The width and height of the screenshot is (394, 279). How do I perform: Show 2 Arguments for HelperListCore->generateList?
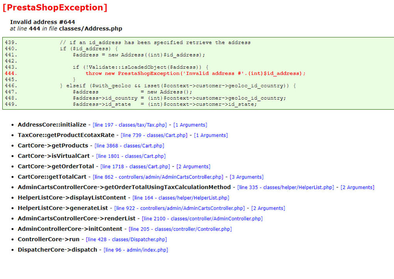pyautogui.click(x=268, y=208)
